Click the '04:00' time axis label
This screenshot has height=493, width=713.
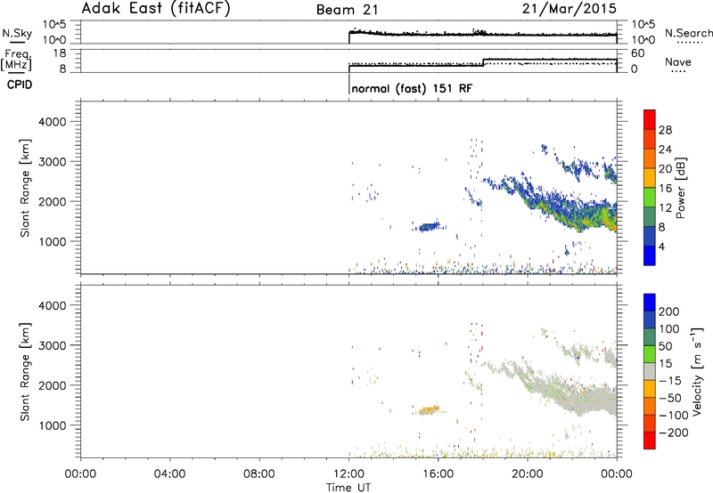tap(170, 474)
